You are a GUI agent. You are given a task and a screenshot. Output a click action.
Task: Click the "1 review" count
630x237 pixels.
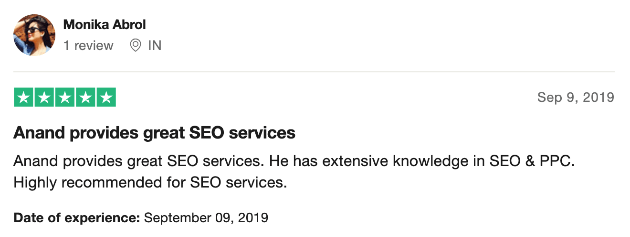(x=88, y=46)
